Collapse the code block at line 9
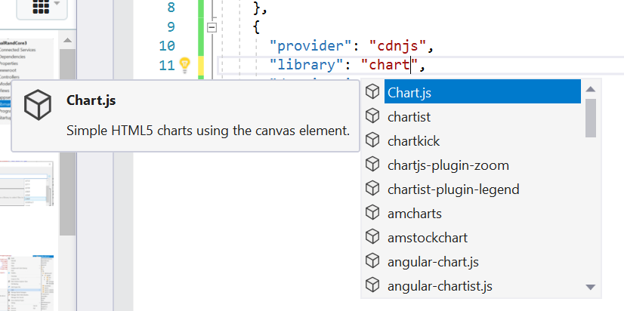This screenshot has width=624, height=311. pyautogui.click(x=212, y=27)
